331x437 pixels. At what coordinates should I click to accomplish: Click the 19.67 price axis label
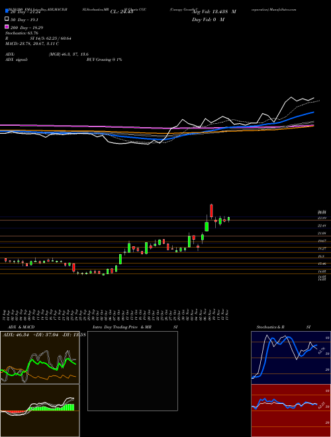[322, 241]
